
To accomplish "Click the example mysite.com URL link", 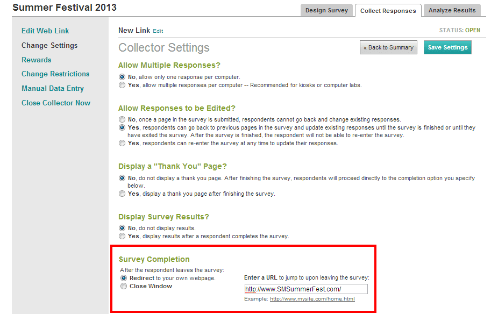I will point(312,299).
